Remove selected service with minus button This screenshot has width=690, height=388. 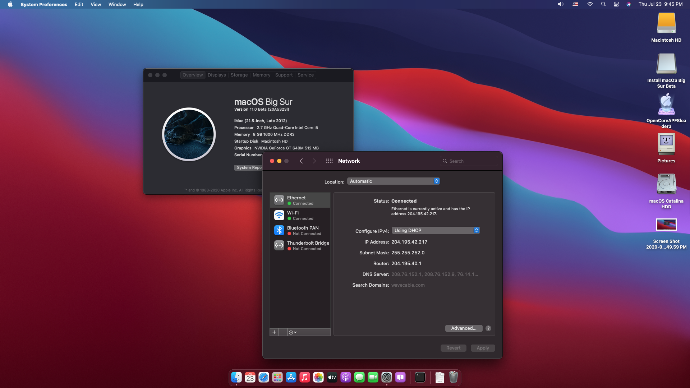tap(283, 332)
